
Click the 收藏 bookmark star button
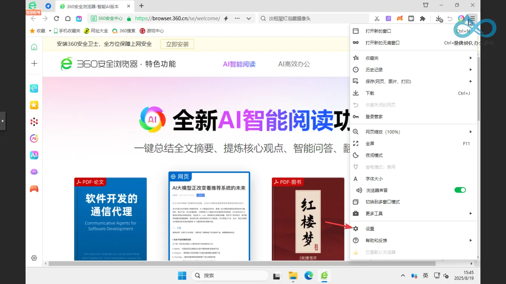coord(37,31)
